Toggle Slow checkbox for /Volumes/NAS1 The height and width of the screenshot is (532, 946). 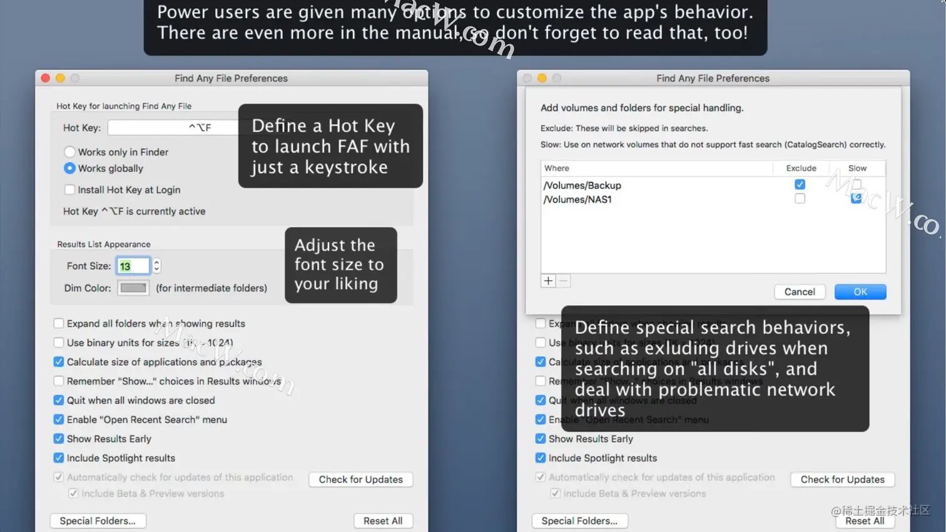point(856,199)
